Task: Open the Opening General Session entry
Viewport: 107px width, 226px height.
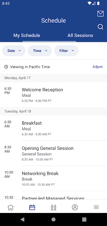Action: [x=53, y=153]
